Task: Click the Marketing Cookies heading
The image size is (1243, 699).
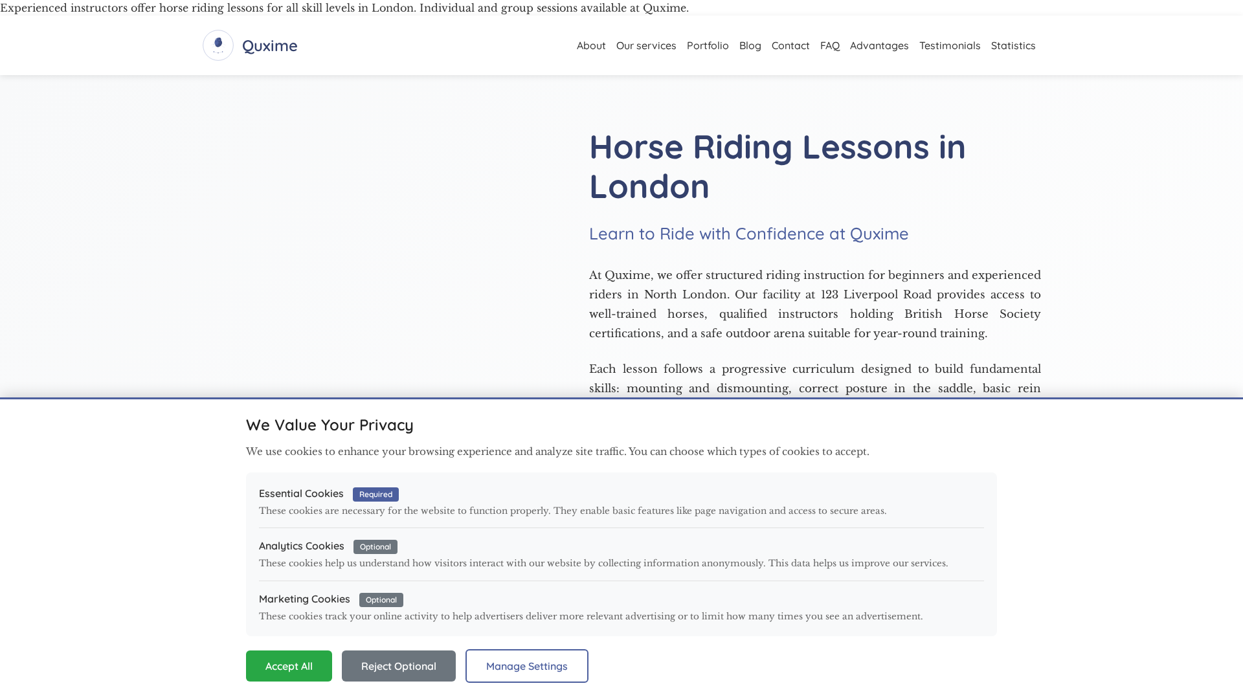Action: (x=304, y=599)
